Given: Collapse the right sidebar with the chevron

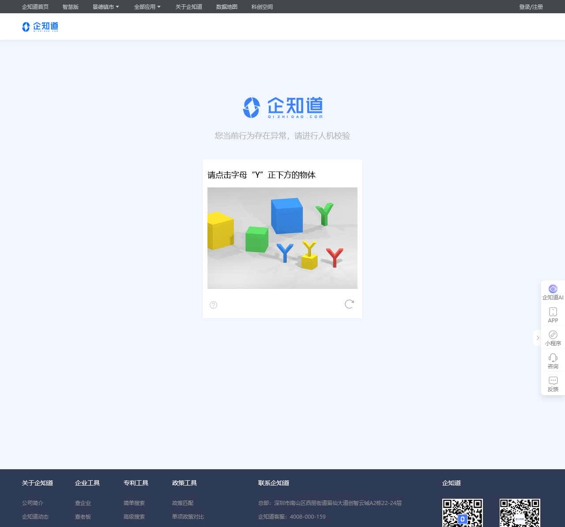Looking at the screenshot, I should pyautogui.click(x=537, y=338).
